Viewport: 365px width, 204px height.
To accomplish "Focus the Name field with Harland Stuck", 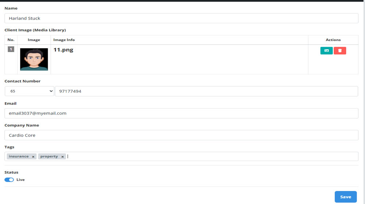I will click(181, 18).
